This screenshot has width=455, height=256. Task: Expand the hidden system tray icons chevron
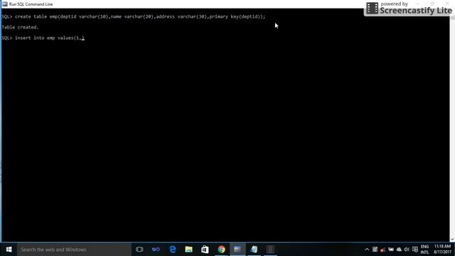click(x=367, y=250)
